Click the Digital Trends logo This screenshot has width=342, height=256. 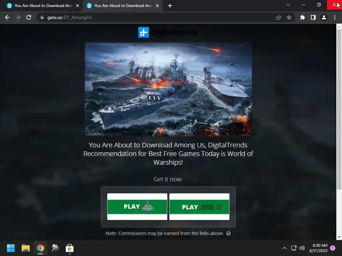(168, 32)
